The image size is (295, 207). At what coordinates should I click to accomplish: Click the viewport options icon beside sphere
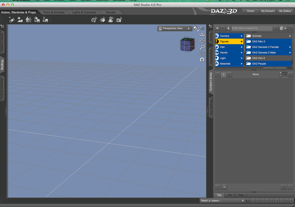click(202, 28)
